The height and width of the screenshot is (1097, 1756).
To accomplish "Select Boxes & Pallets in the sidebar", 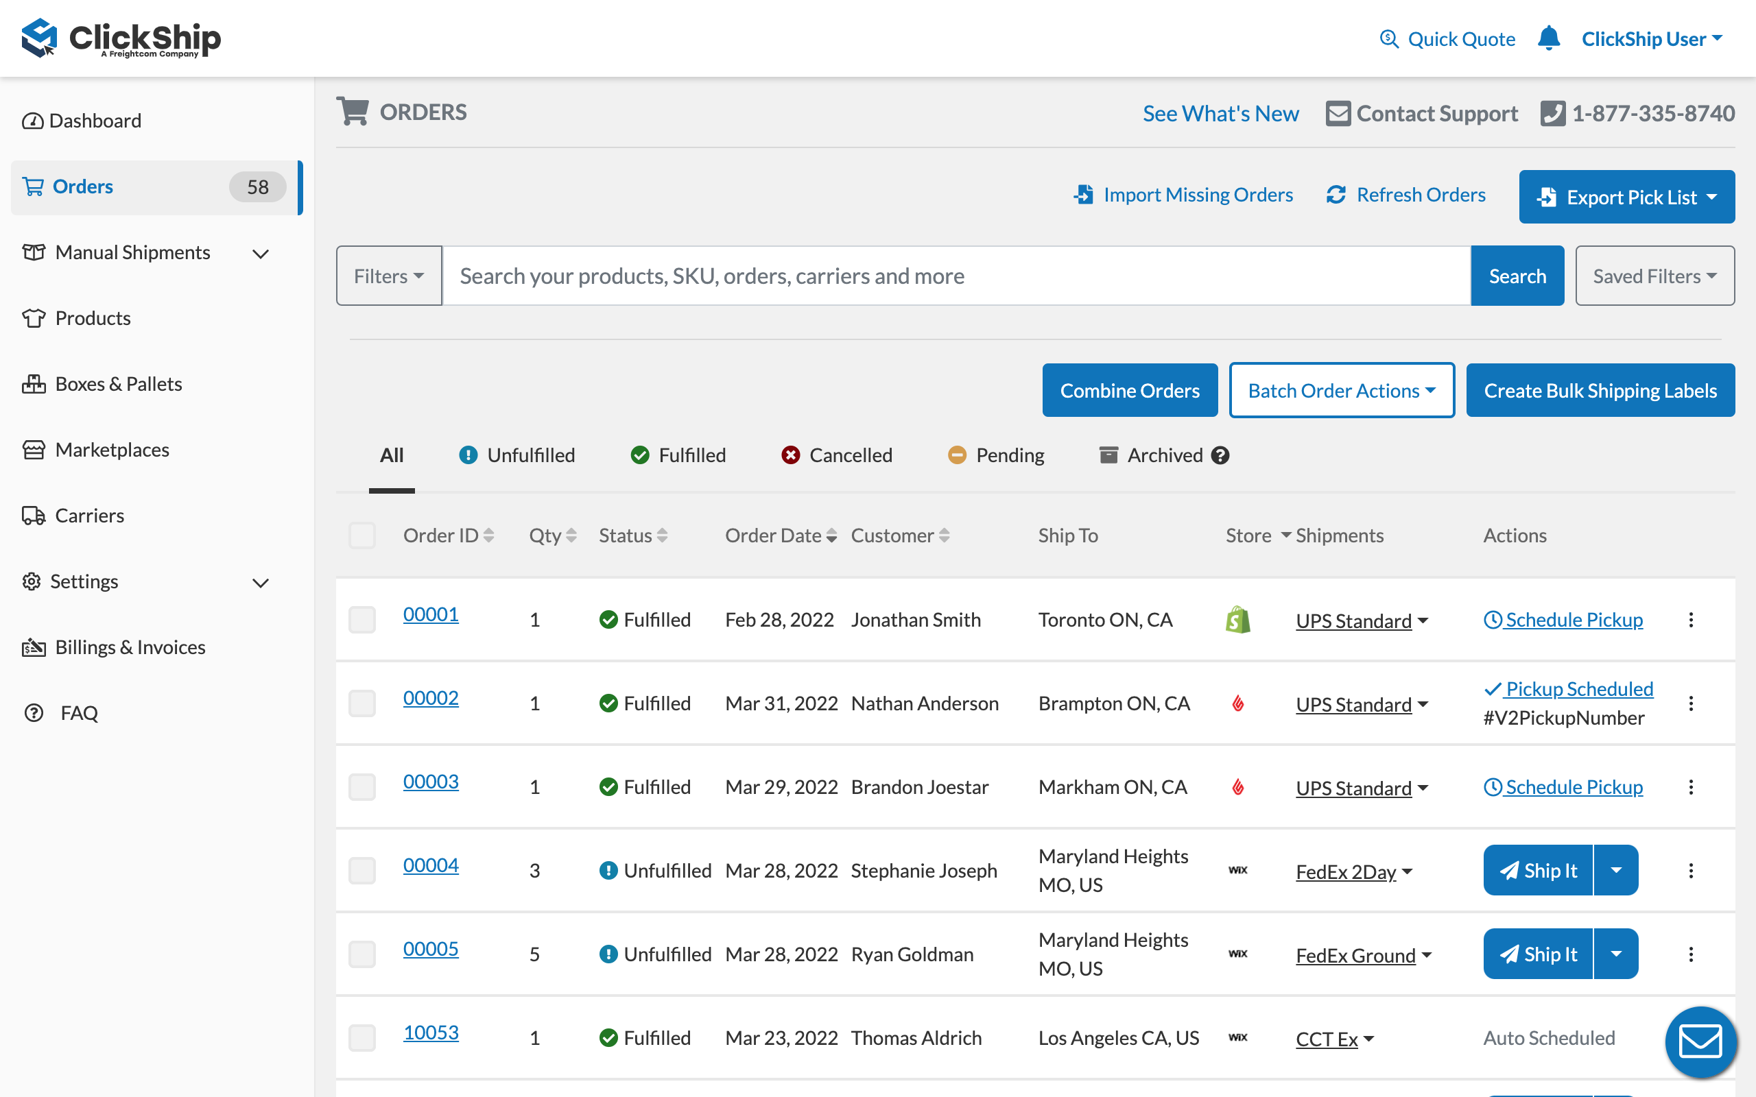I will coord(118,383).
